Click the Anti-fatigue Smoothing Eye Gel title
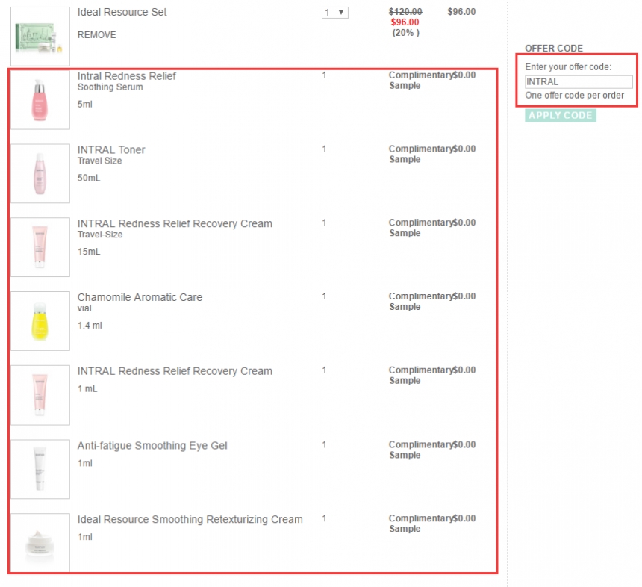642x587 pixels. tap(152, 446)
